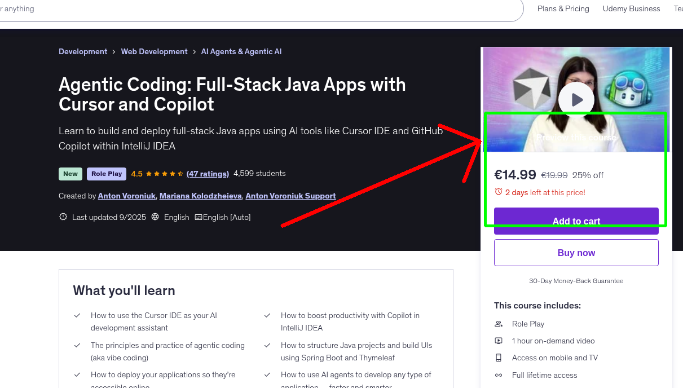Click the infinity icon beside Full lifetime access
This screenshot has height=388, width=683.
pos(499,375)
